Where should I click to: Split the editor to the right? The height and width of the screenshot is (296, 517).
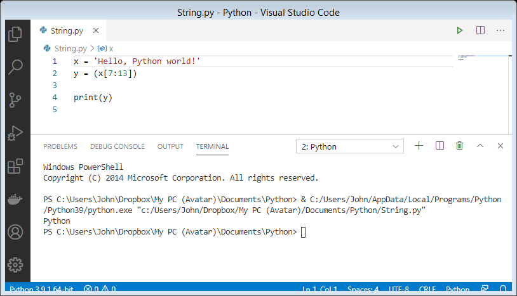[480, 30]
